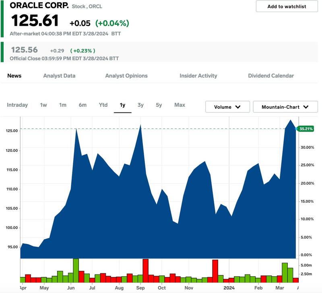The height and width of the screenshot is (293, 322).
Task: Click the 35.21% current value marker
Action: coord(306,129)
